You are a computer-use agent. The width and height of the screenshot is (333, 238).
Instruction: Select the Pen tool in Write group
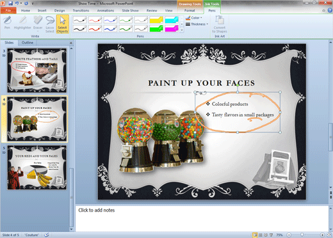click(7, 23)
